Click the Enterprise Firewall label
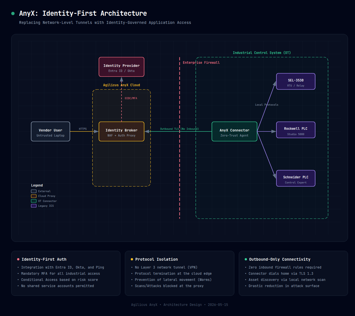Viewport: 355px width, 316px height. tap(201, 63)
